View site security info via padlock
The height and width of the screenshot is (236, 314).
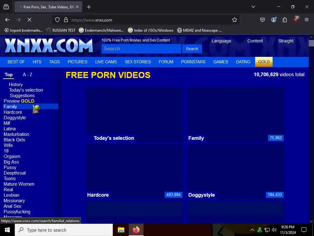click(x=66, y=20)
